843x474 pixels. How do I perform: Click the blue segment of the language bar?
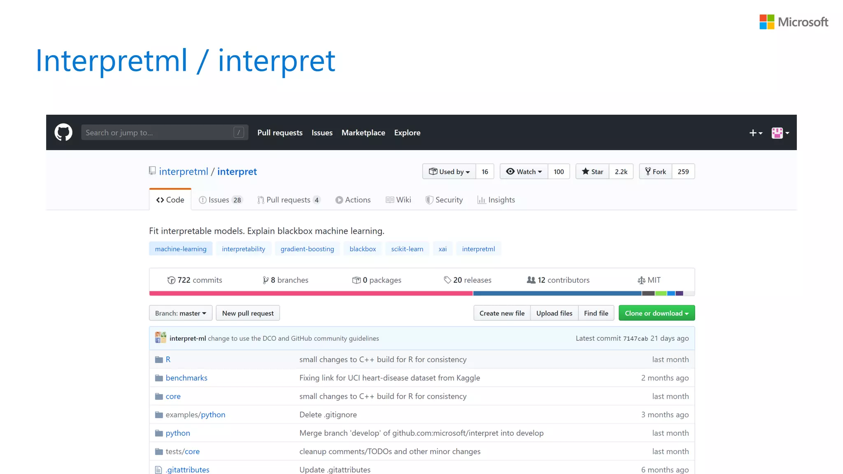coord(557,293)
